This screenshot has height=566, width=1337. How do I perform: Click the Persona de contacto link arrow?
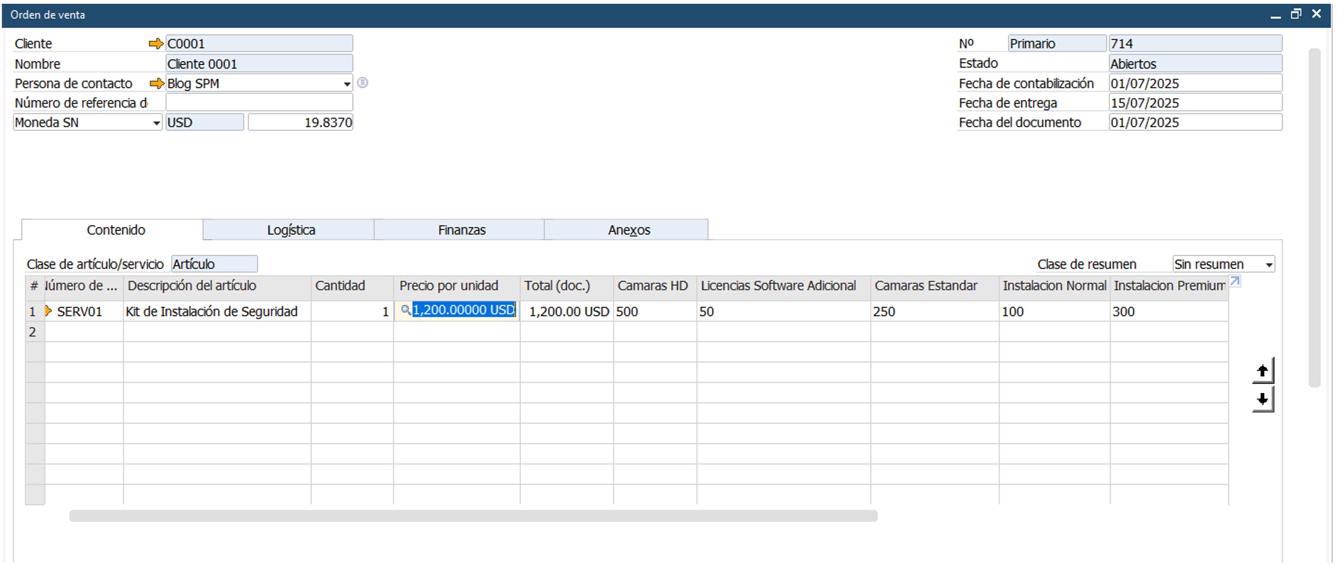tap(156, 83)
